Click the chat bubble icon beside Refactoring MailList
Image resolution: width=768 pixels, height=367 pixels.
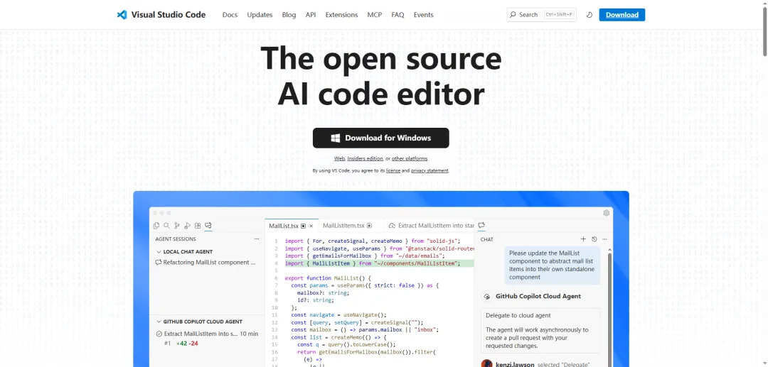tap(158, 263)
